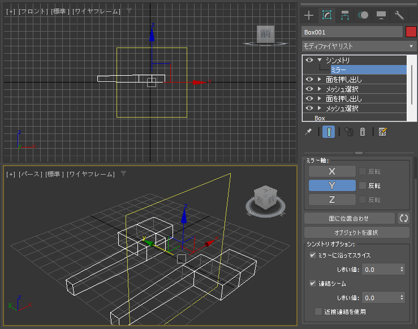Click the refresh icon beside 面に位置合わせ
Viewport: 418px width, 329px height.
(404, 218)
